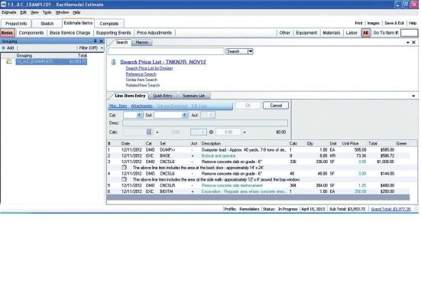Open the calculator icon in Calc field
The image size is (421, 281).
149,132
